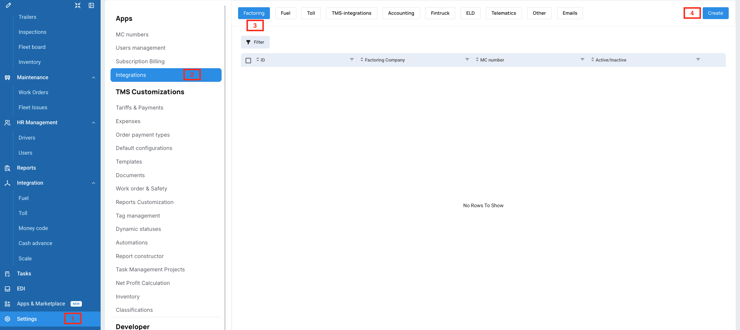Viewport: 740px width, 330px height.
Task: Click the collapse arrows icon in sidebar header
Action: (78, 5)
